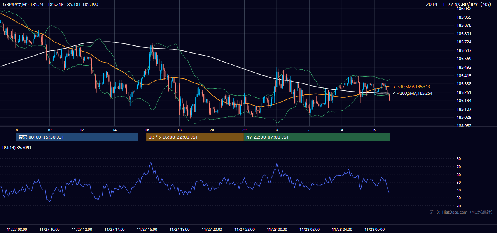This screenshot has height=233, width=497.
Task: Click the 11/28 02:00 time label
Action: (309, 230)
